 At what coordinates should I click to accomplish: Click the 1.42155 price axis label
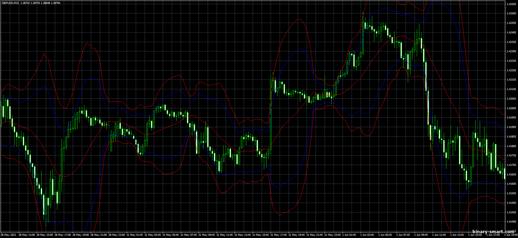point(511,80)
